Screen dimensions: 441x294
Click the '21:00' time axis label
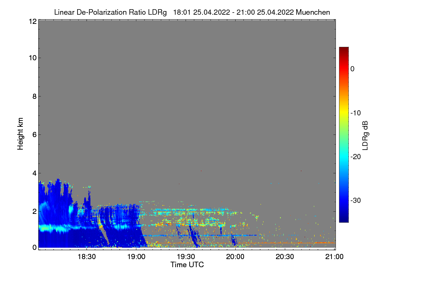click(335, 257)
